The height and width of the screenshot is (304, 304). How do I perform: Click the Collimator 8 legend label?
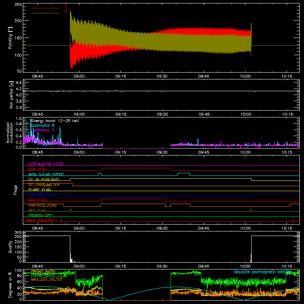pyautogui.click(x=43, y=125)
